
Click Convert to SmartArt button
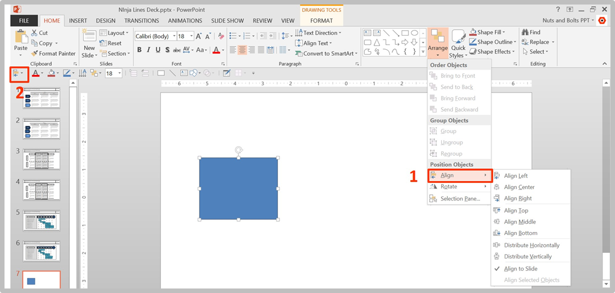[326, 53]
